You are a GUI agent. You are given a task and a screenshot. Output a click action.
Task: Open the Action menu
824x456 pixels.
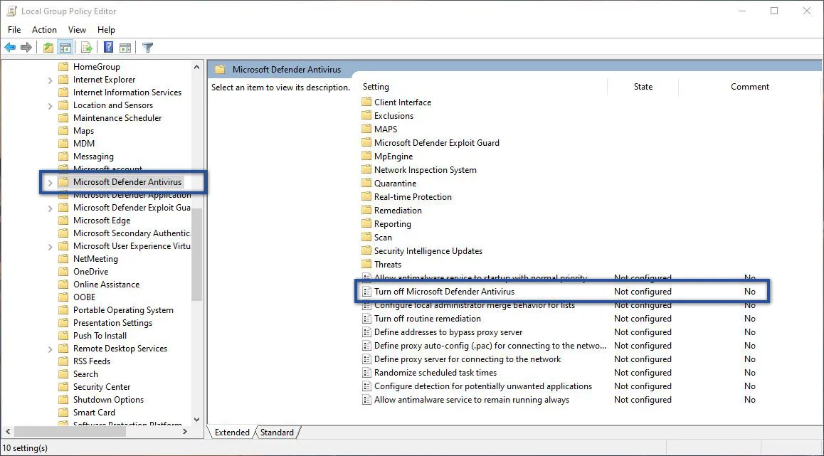(x=44, y=30)
